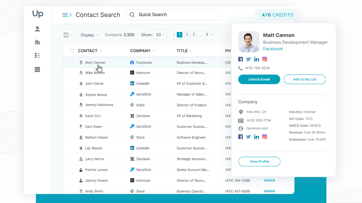This screenshot has width=362, height=203.
Task: Tick the checkbox on Matt Cannon's row
Action: pos(72,63)
